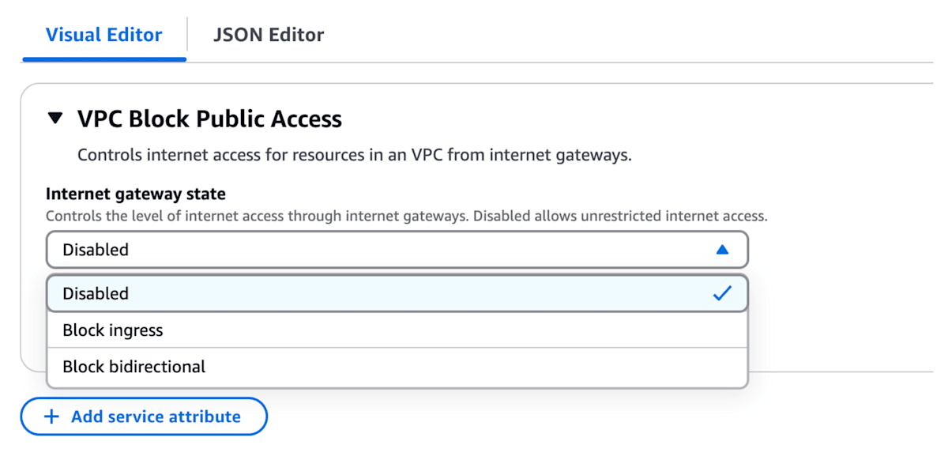Collapse VPC Block Public Access using its triangle
Viewport: 948px width, 460px height.
[55, 117]
